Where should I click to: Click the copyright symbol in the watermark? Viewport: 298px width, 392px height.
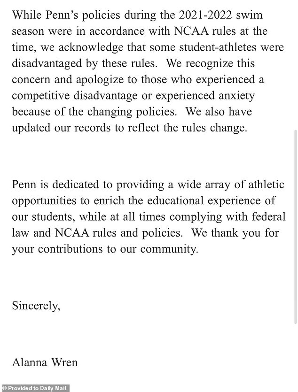click(4, 388)
